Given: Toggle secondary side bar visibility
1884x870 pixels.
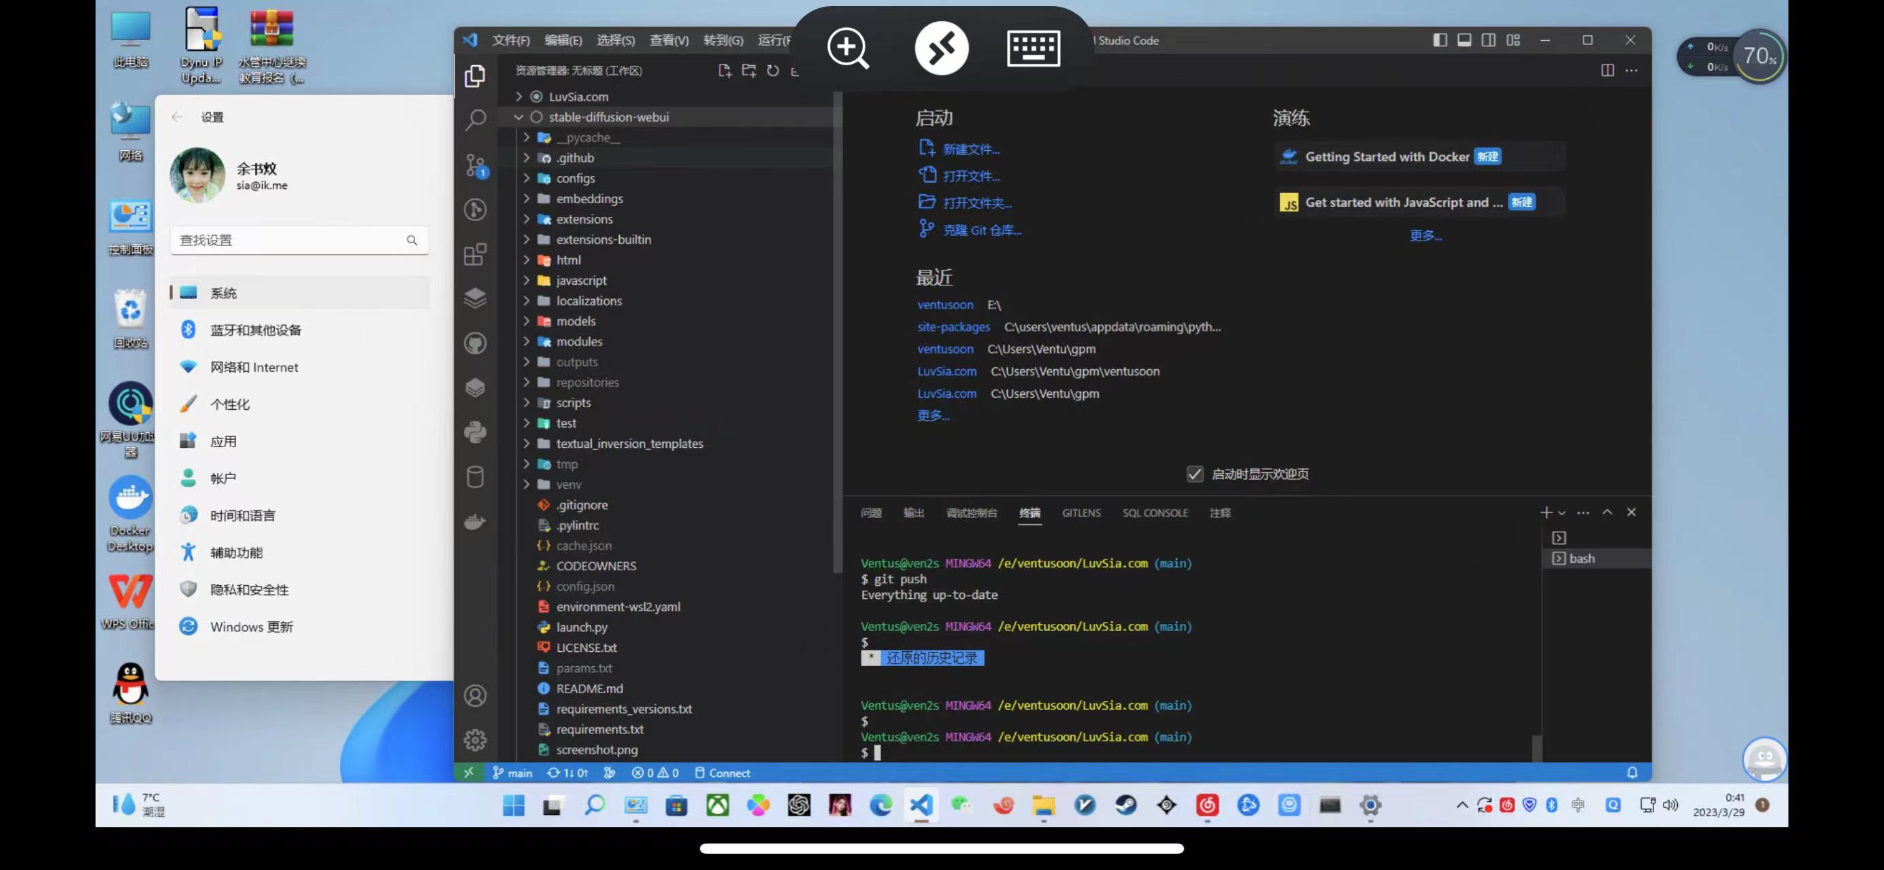Looking at the screenshot, I should click(1488, 40).
